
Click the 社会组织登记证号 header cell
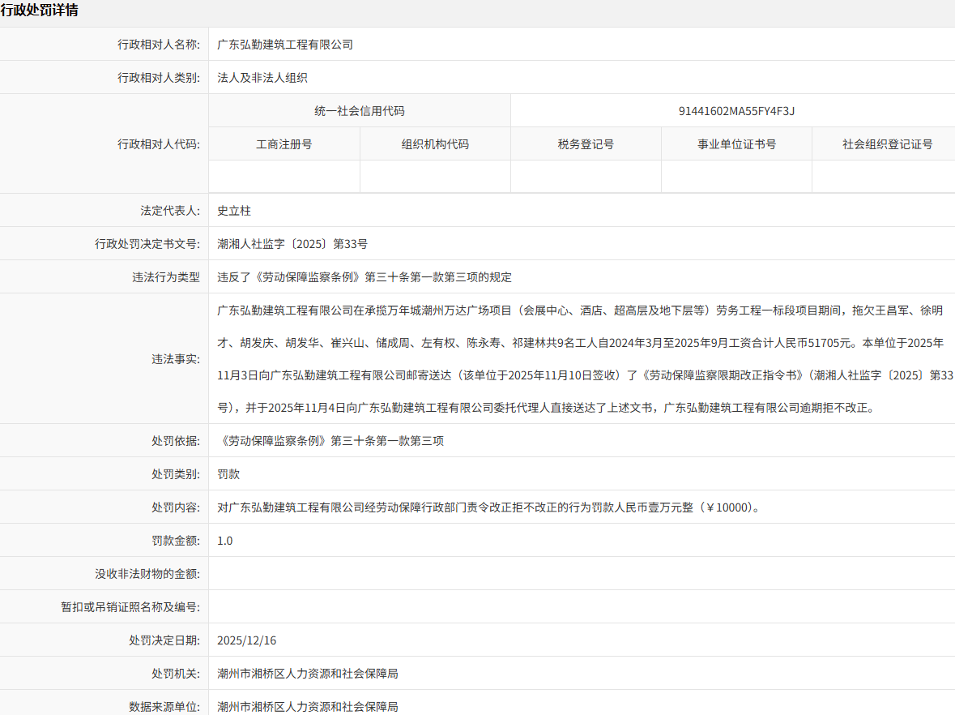(x=887, y=144)
